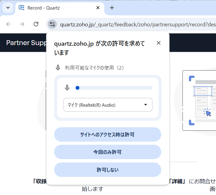Open the tab search chevron

[x=8, y=8]
